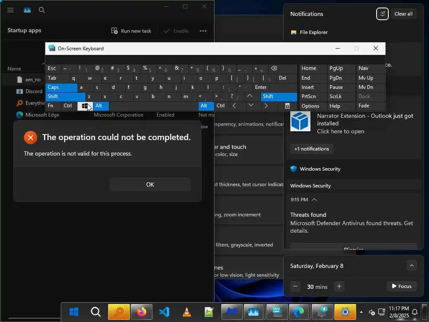
Task: Click the Mv Dn key on keyboard
Action: pyautogui.click(x=370, y=87)
